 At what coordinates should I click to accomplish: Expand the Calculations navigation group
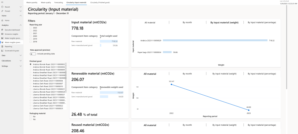coord(21,61)
